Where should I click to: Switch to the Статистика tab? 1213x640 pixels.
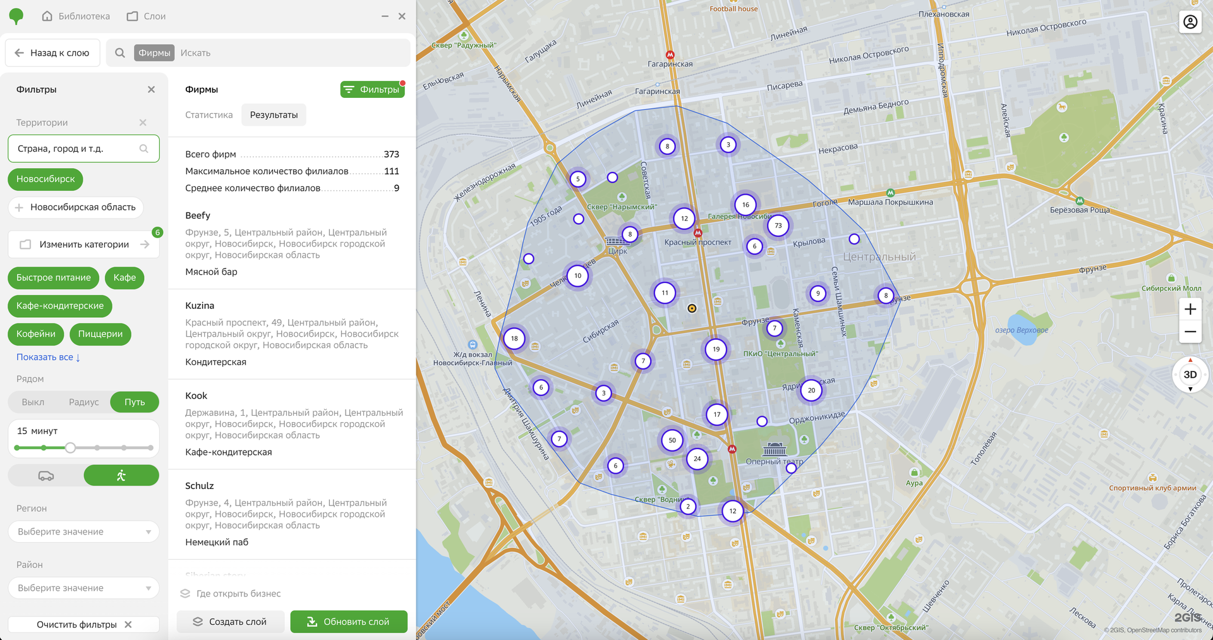208,115
